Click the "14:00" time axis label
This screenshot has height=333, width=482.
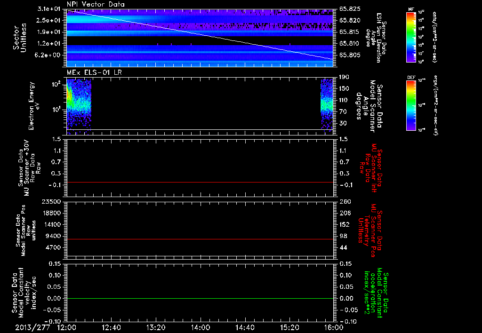tap(201, 327)
